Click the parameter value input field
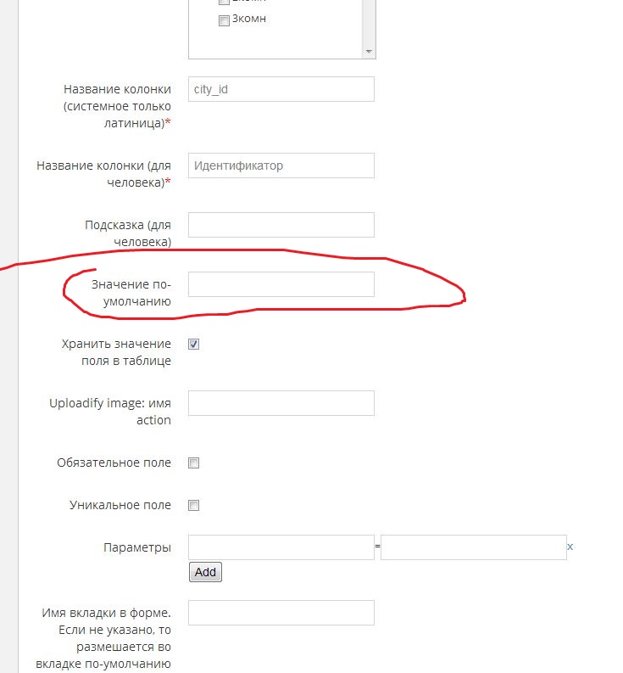Viewport: 623px width, 673px height. click(x=473, y=547)
